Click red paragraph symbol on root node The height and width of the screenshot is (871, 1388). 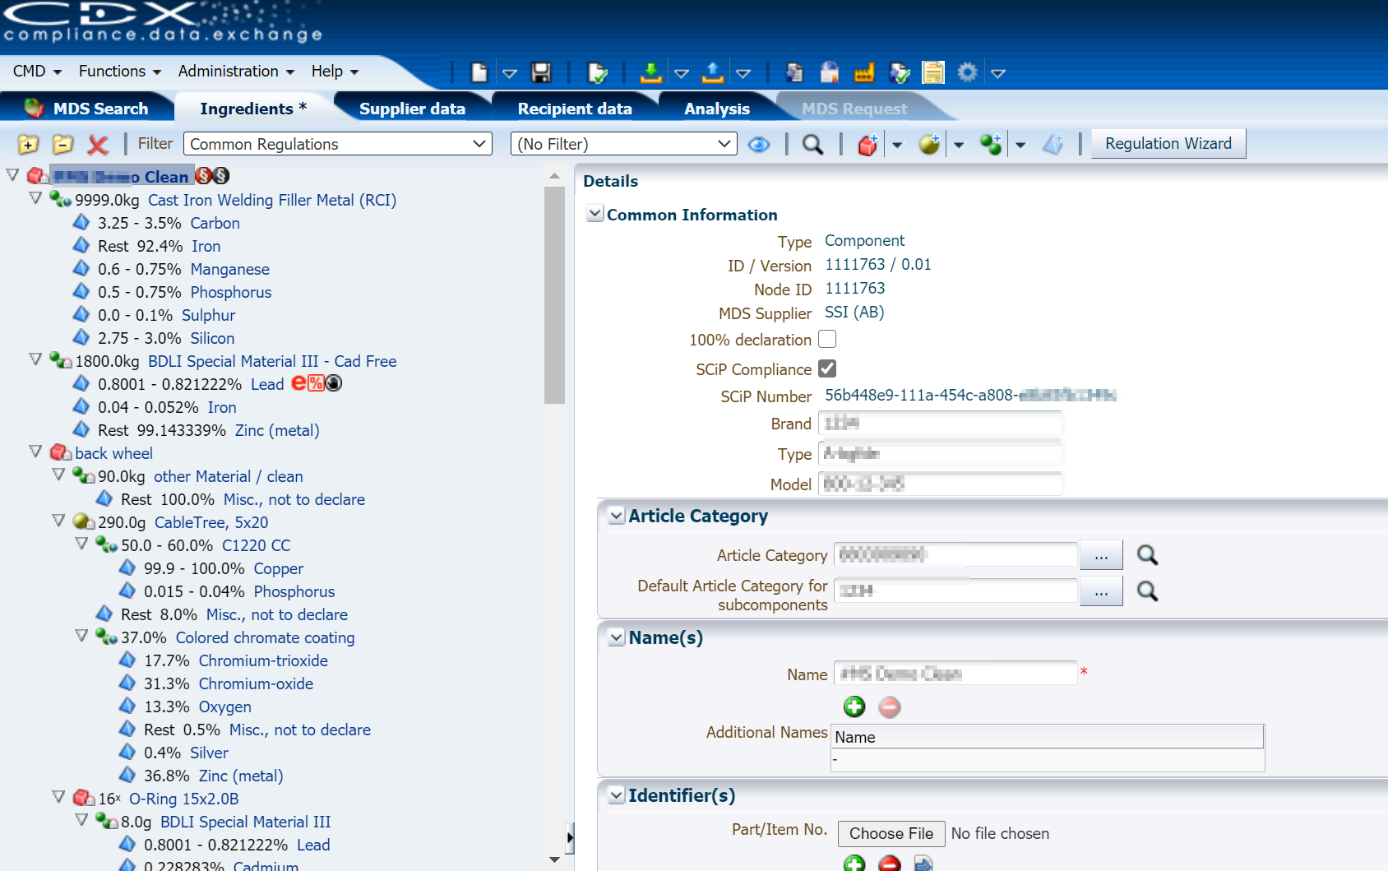point(204,175)
